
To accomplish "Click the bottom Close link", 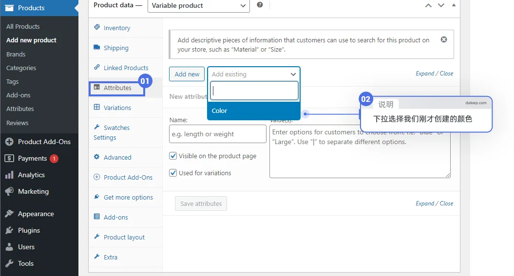I will tap(446, 203).
